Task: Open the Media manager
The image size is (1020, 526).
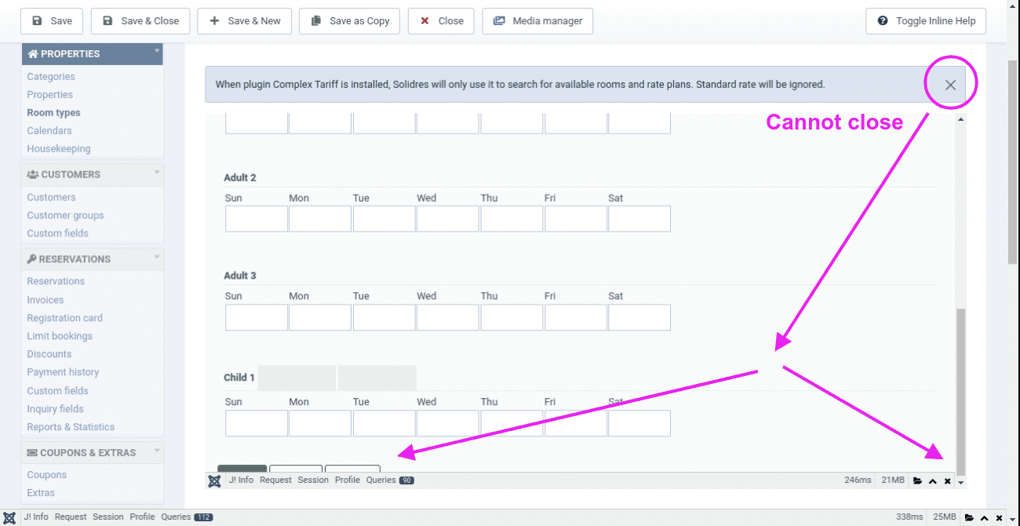Action: (537, 21)
